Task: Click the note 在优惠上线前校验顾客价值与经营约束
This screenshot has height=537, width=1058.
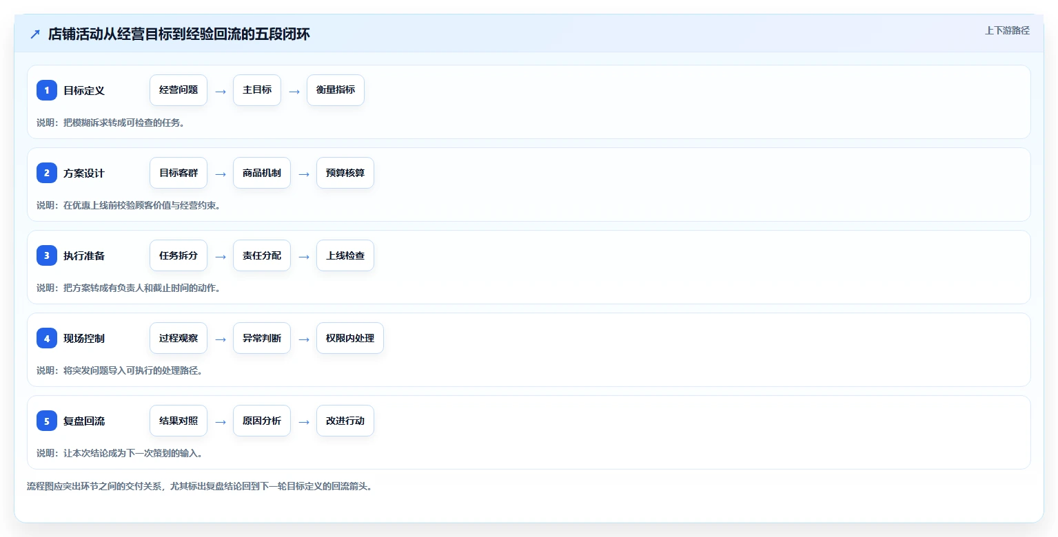Action: (142, 205)
